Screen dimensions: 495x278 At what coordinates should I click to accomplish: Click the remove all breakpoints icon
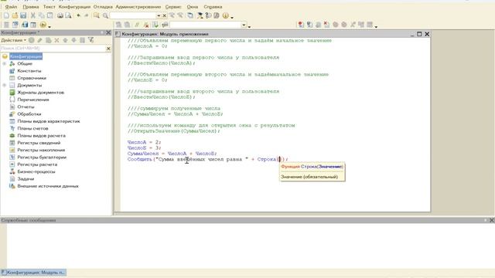point(326,25)
